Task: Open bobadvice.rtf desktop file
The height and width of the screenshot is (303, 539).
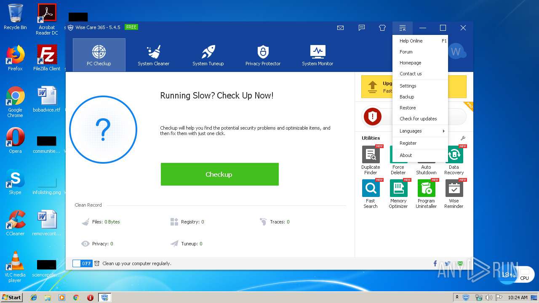Action: pos(47,99)
